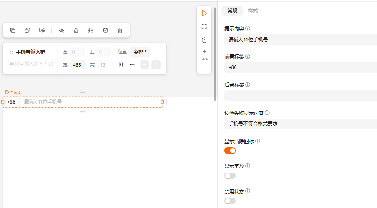Click the 手机号输入框 component title
Viewport: 377px width, 208px height.
point(30,52)
